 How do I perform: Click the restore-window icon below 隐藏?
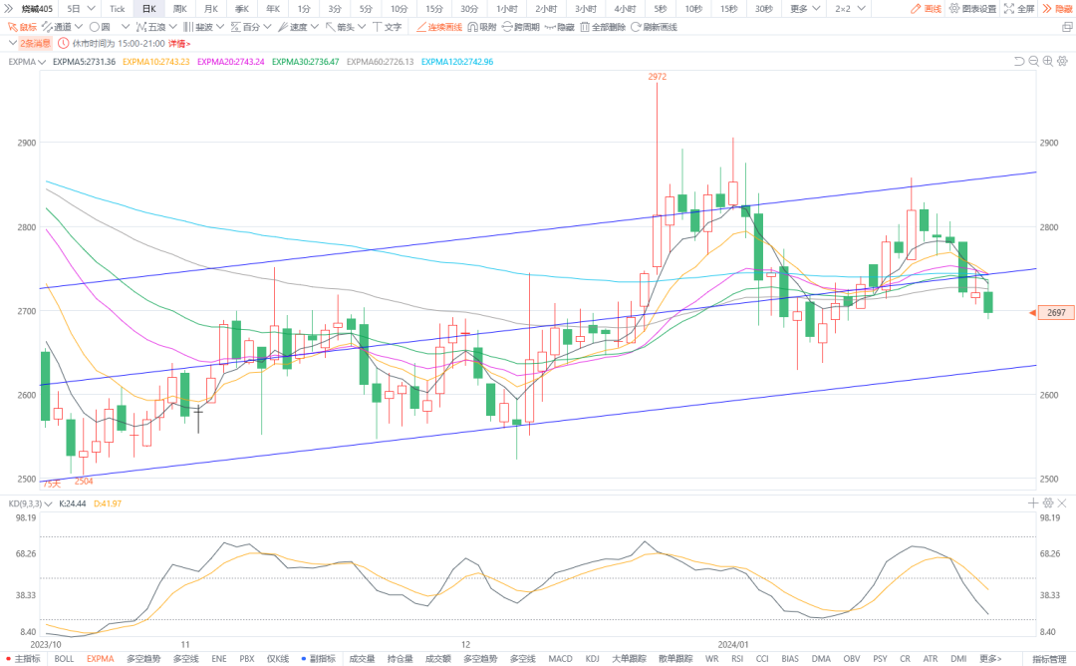pos(1067,27)
